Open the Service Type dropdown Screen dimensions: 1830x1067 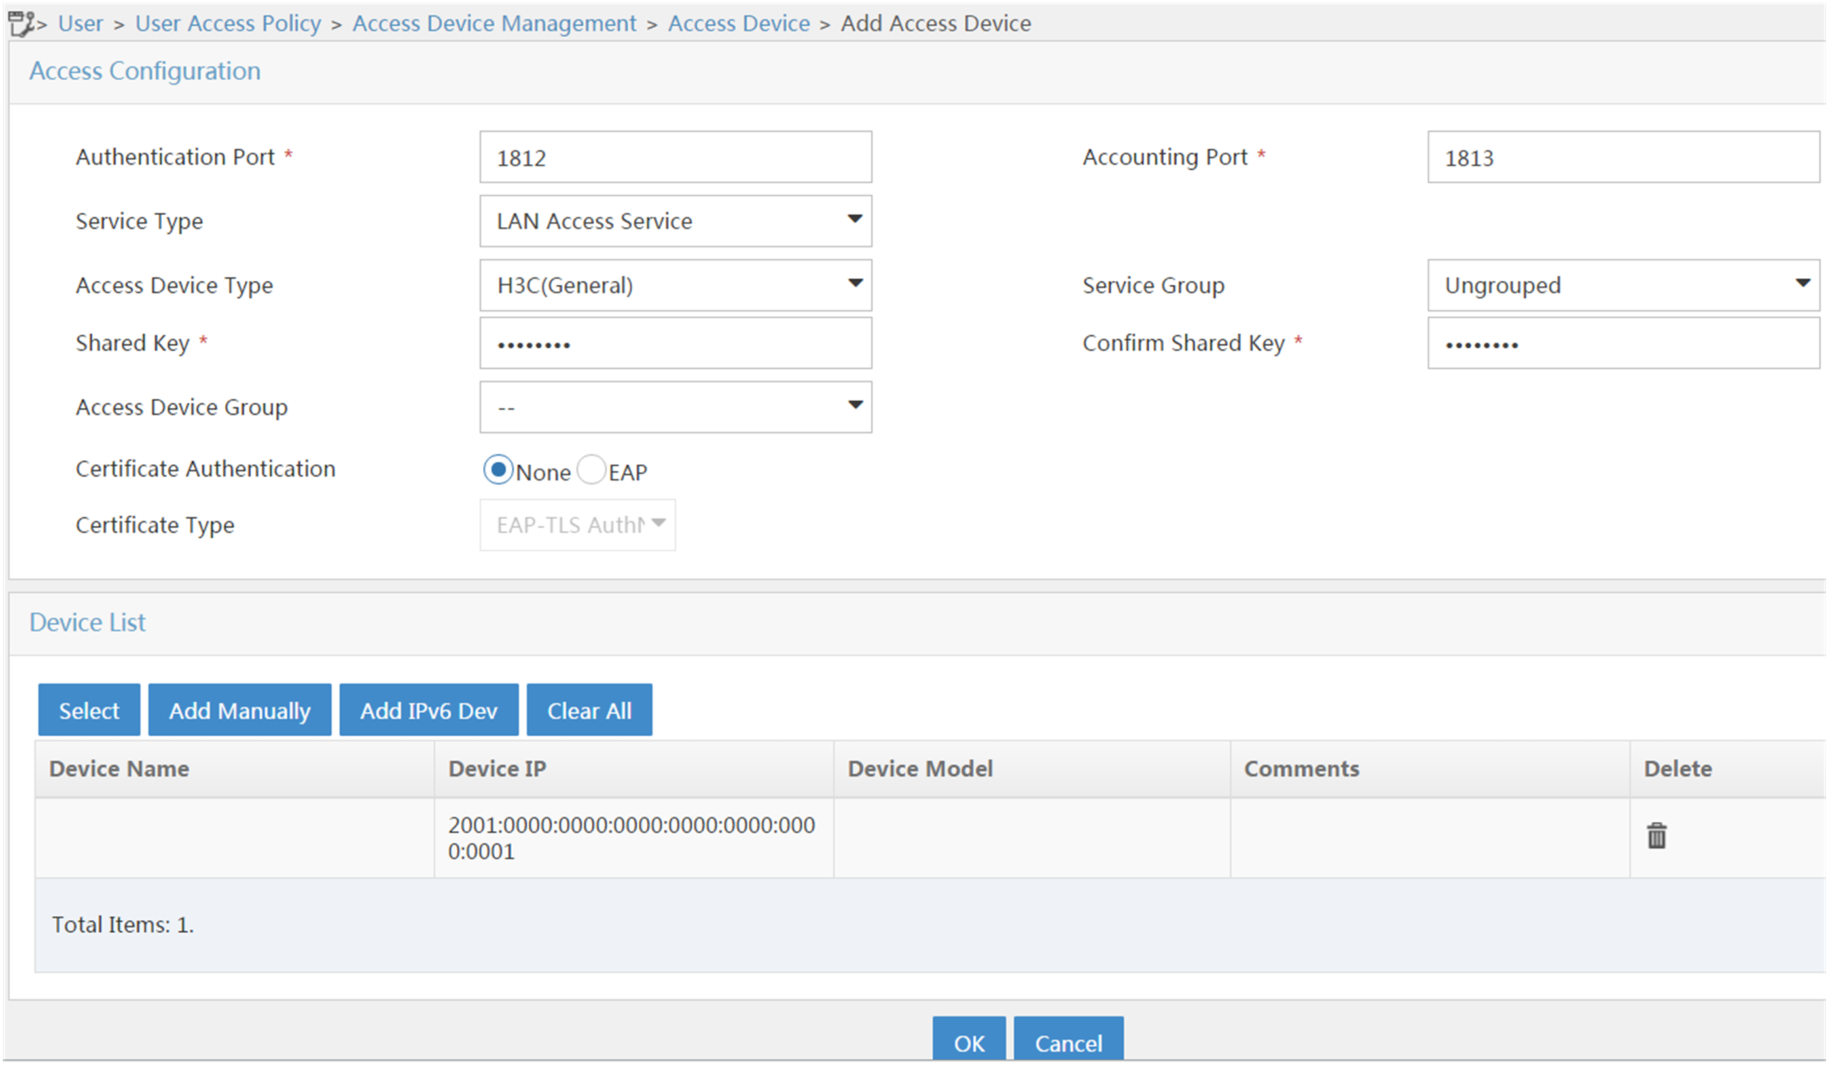675,221
